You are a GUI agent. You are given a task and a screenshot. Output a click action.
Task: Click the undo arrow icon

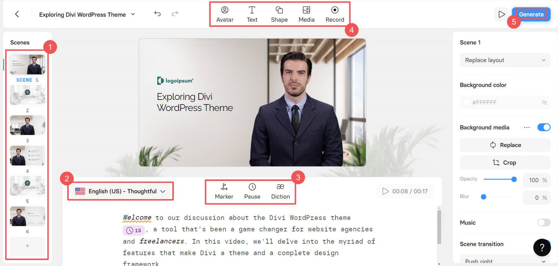157,14
